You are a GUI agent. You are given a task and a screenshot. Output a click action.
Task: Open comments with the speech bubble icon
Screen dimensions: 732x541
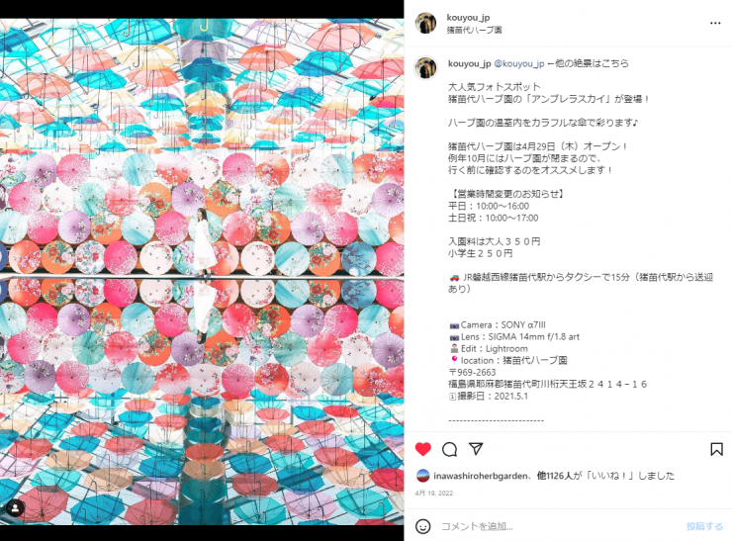pos(449,449)
